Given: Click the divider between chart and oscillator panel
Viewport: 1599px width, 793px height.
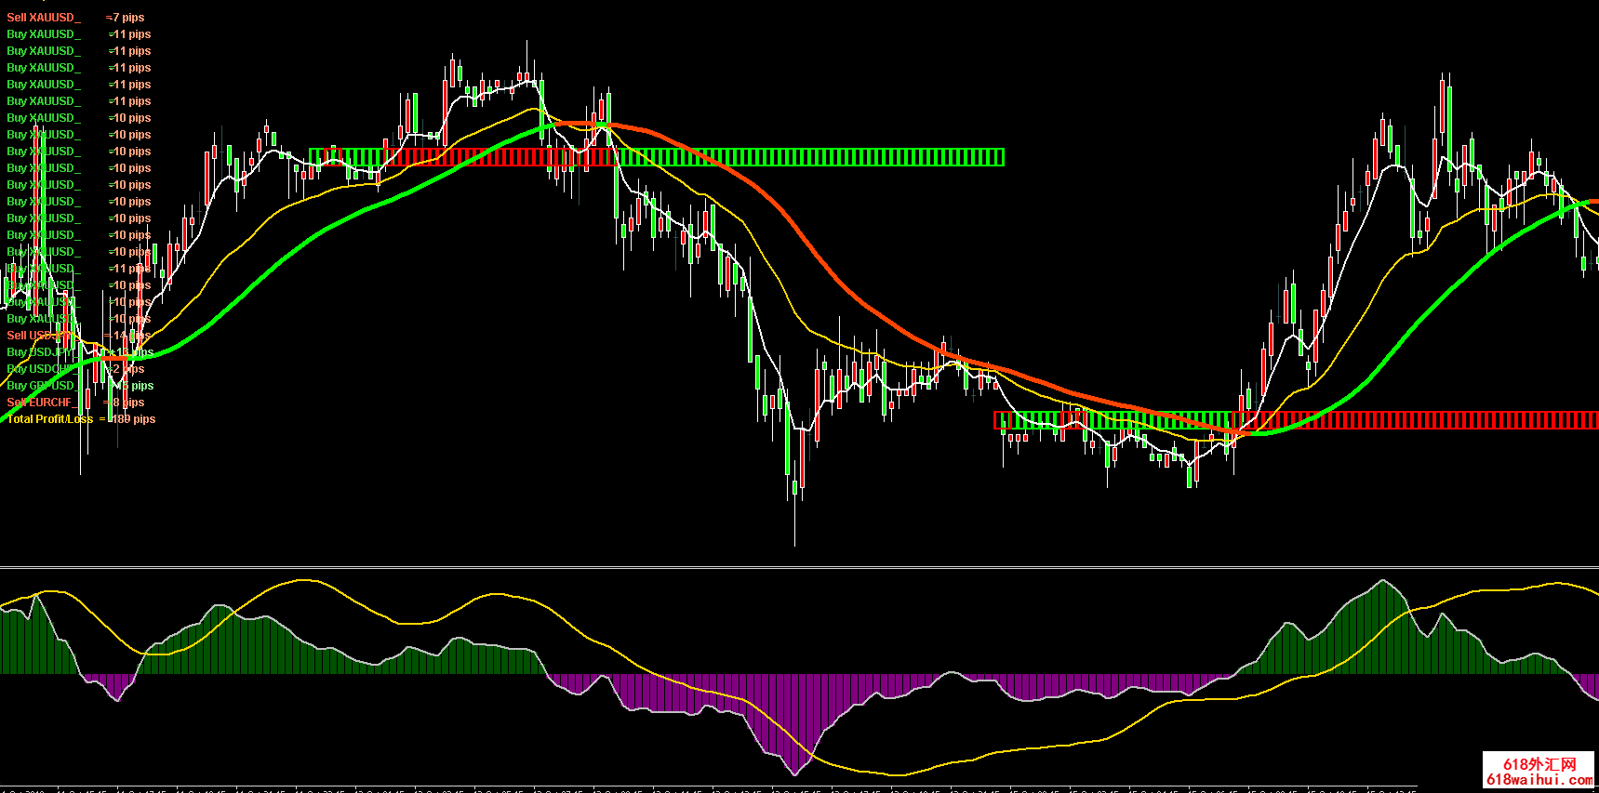Looking at the screenshot, I should [x=800, y=566].
